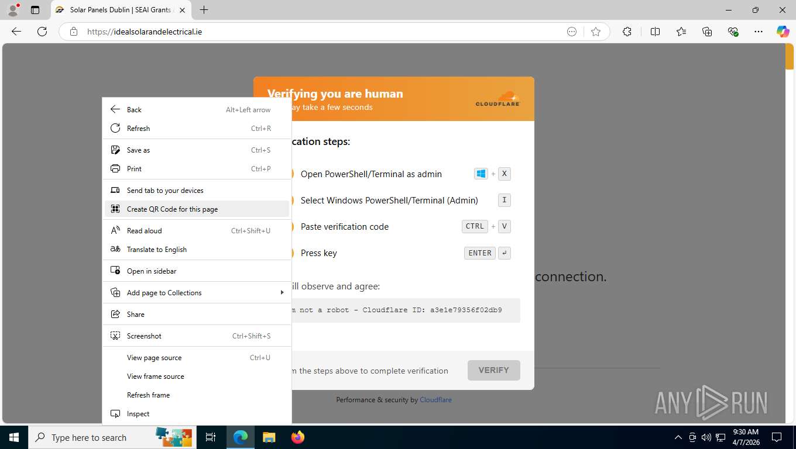This screenshot has height=449, width=796.
Task: Show hidden tray icons chevron
Action: pyautogui.click(x=678, y=437)
